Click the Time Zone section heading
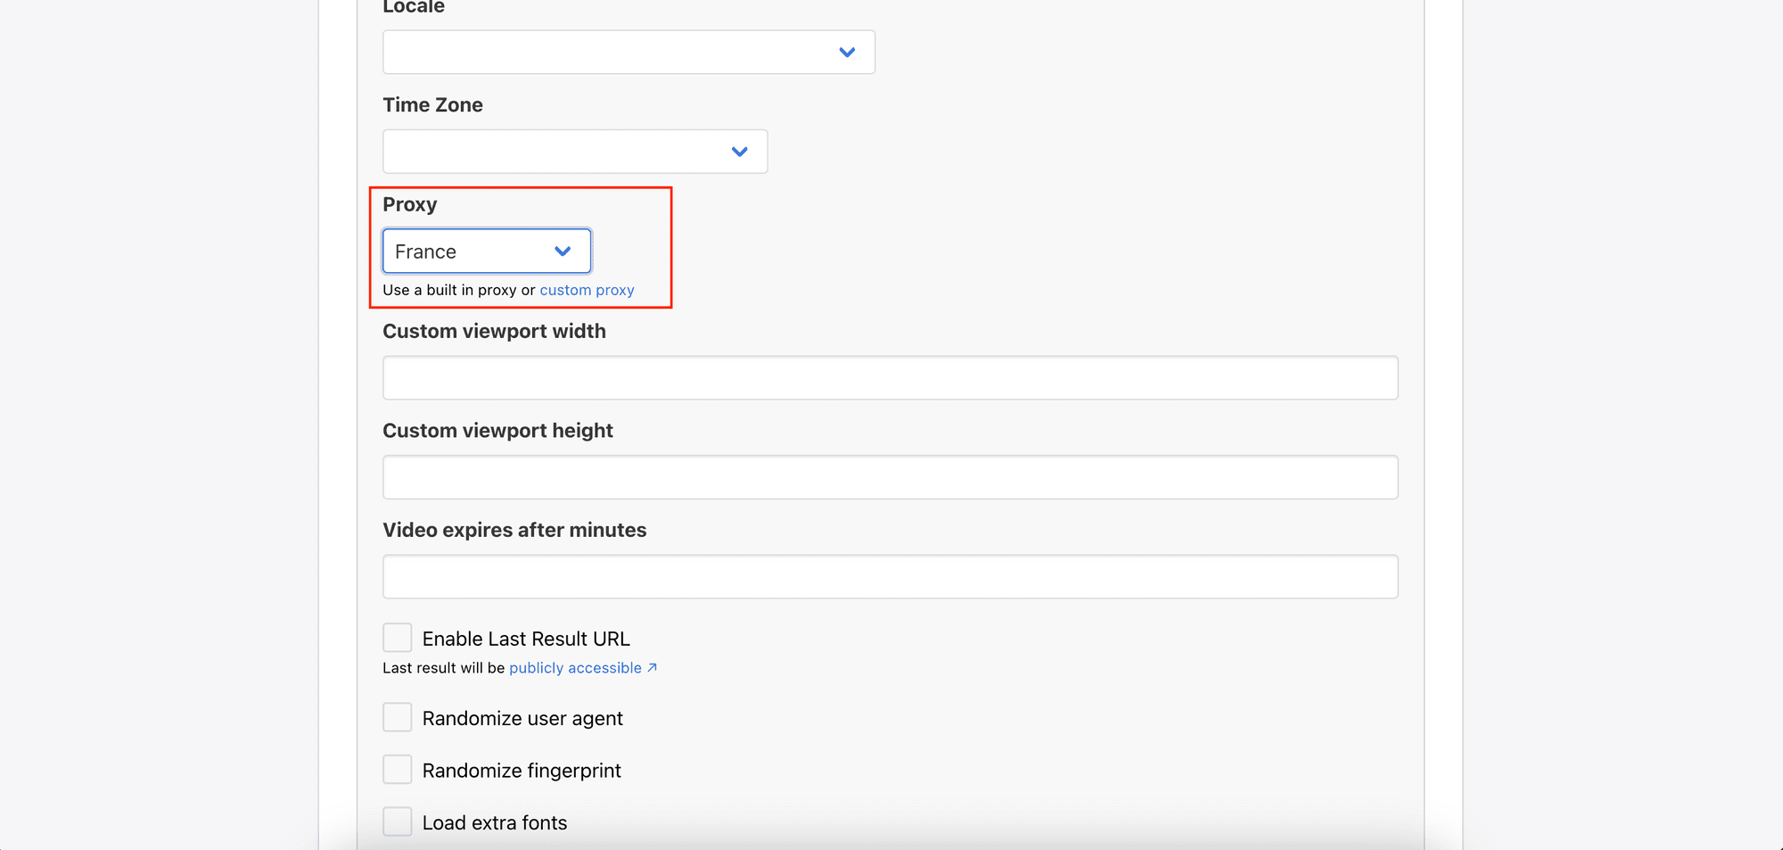Viewport: 1783px width, 850px height. (x=432, y=104)
